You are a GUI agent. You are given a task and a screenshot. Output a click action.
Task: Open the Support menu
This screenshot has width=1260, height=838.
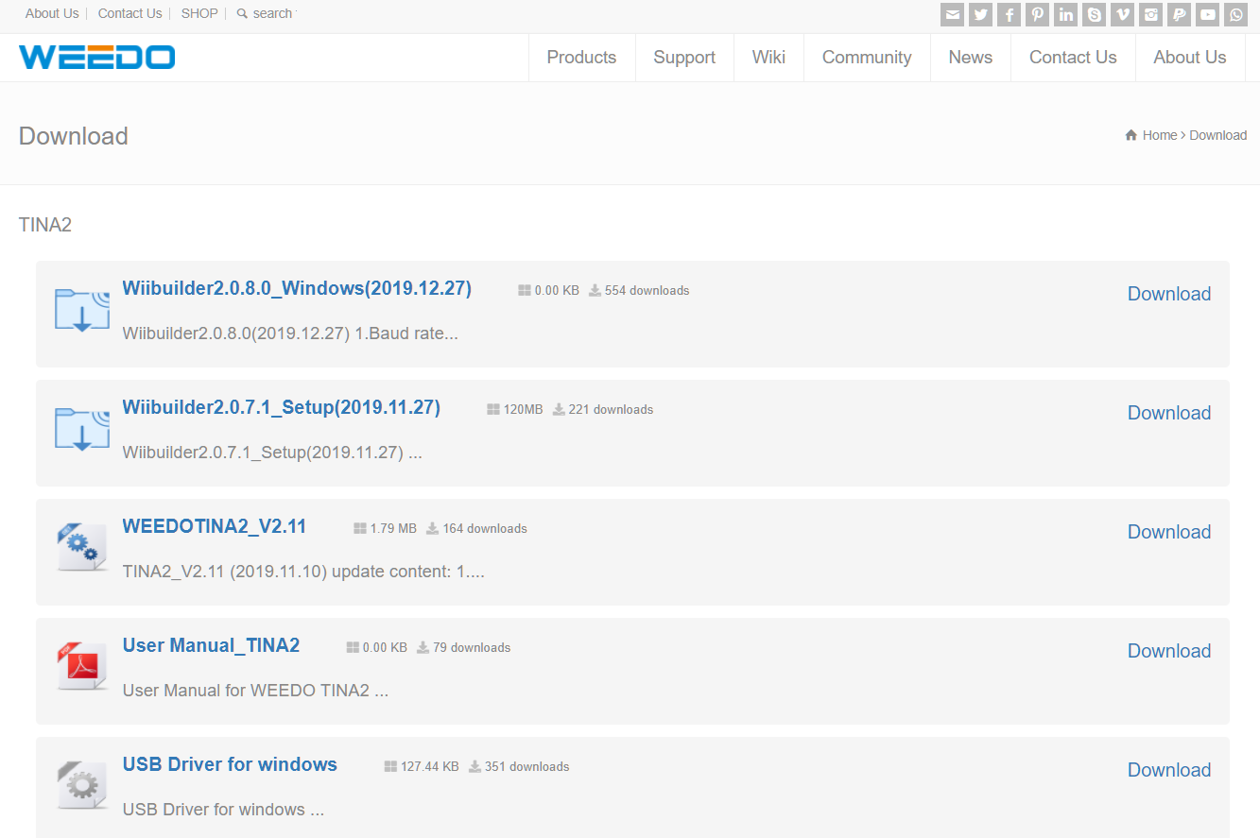684,58
